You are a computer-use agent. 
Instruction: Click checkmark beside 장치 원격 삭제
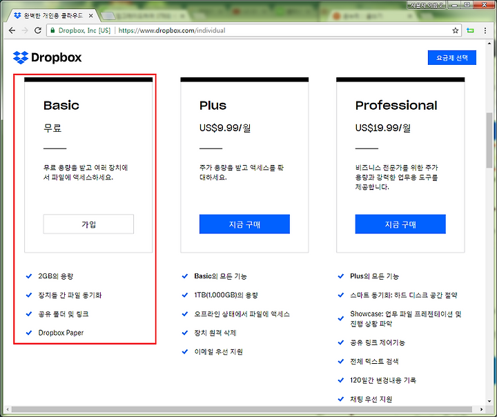pyautogui.click(x=185, y=333)
